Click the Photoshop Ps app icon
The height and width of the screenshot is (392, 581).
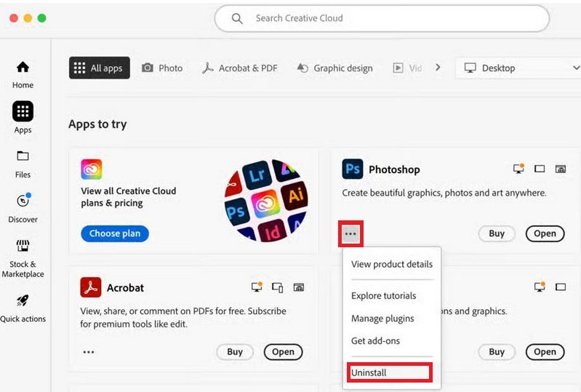coord(353,169)
